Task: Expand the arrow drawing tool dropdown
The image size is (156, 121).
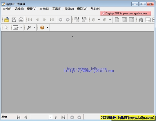Action: (34, 27)
